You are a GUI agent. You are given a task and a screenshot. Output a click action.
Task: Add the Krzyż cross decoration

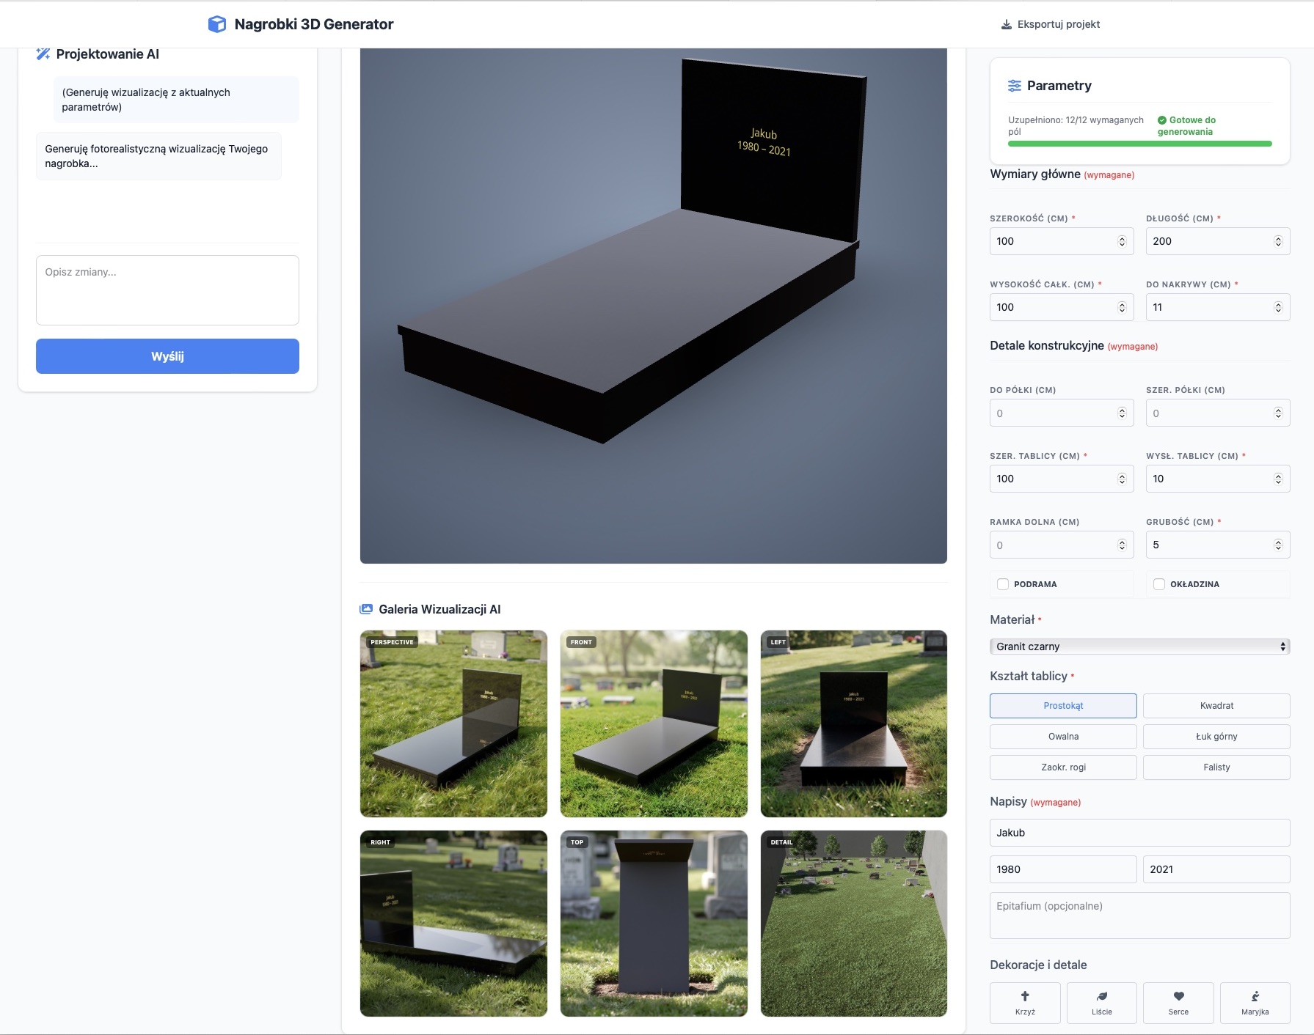[1025, 1002]
